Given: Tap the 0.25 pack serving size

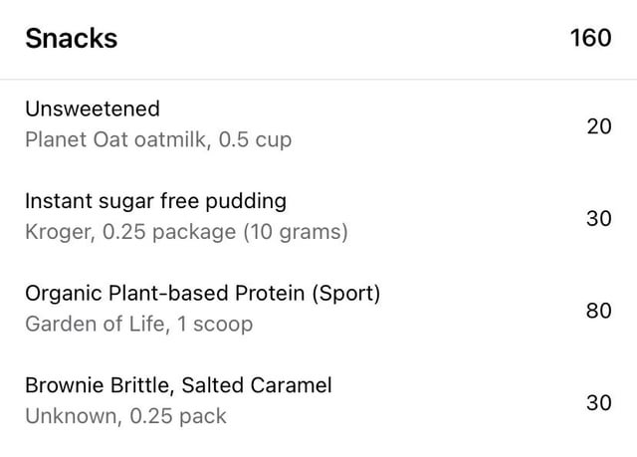Looking at the screenshot, I should (178, 416).
